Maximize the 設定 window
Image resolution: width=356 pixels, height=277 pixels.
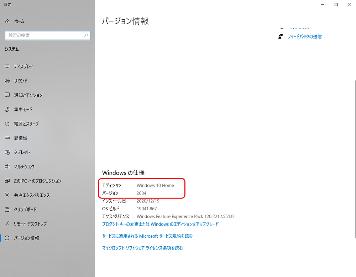click(x=336, y=5)
